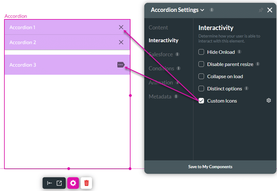
Task: Check the Distinct options checkbox
Action: (201, 88)
